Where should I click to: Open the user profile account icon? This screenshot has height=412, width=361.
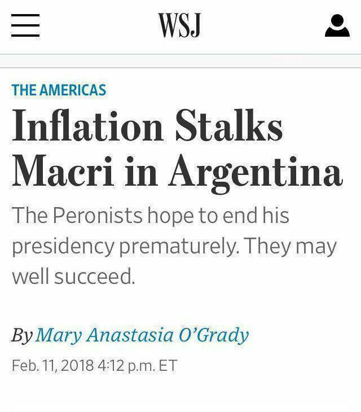click(337, 26)
